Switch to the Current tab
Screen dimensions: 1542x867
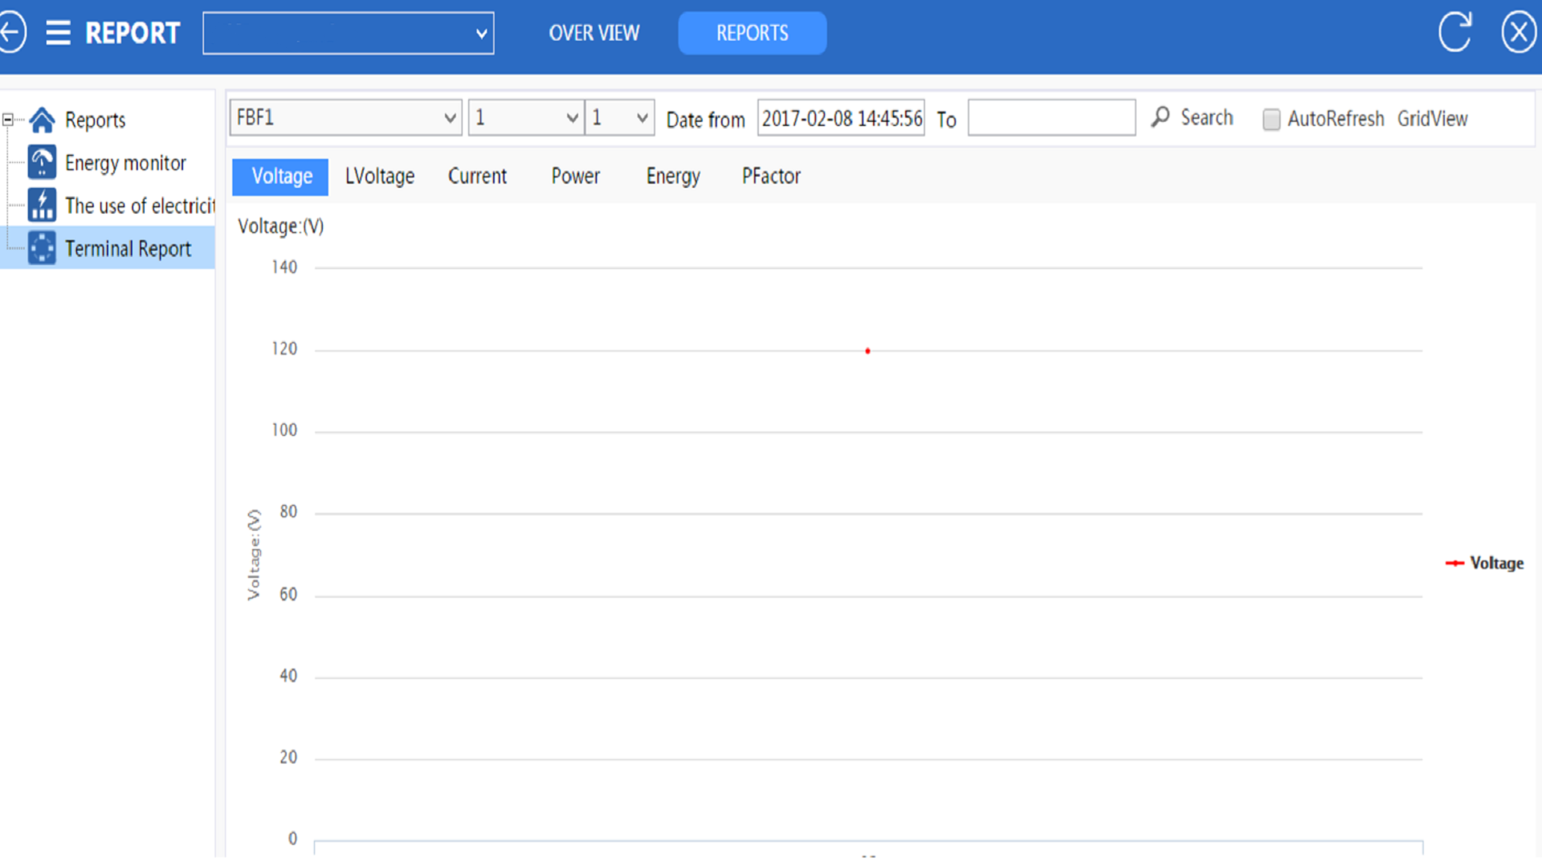tap(477, 177)
